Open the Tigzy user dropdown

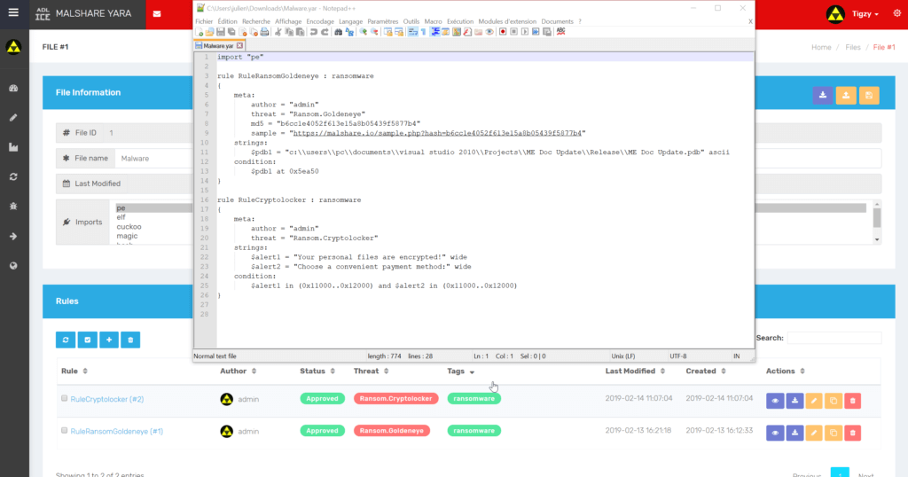tap(864, 14)
